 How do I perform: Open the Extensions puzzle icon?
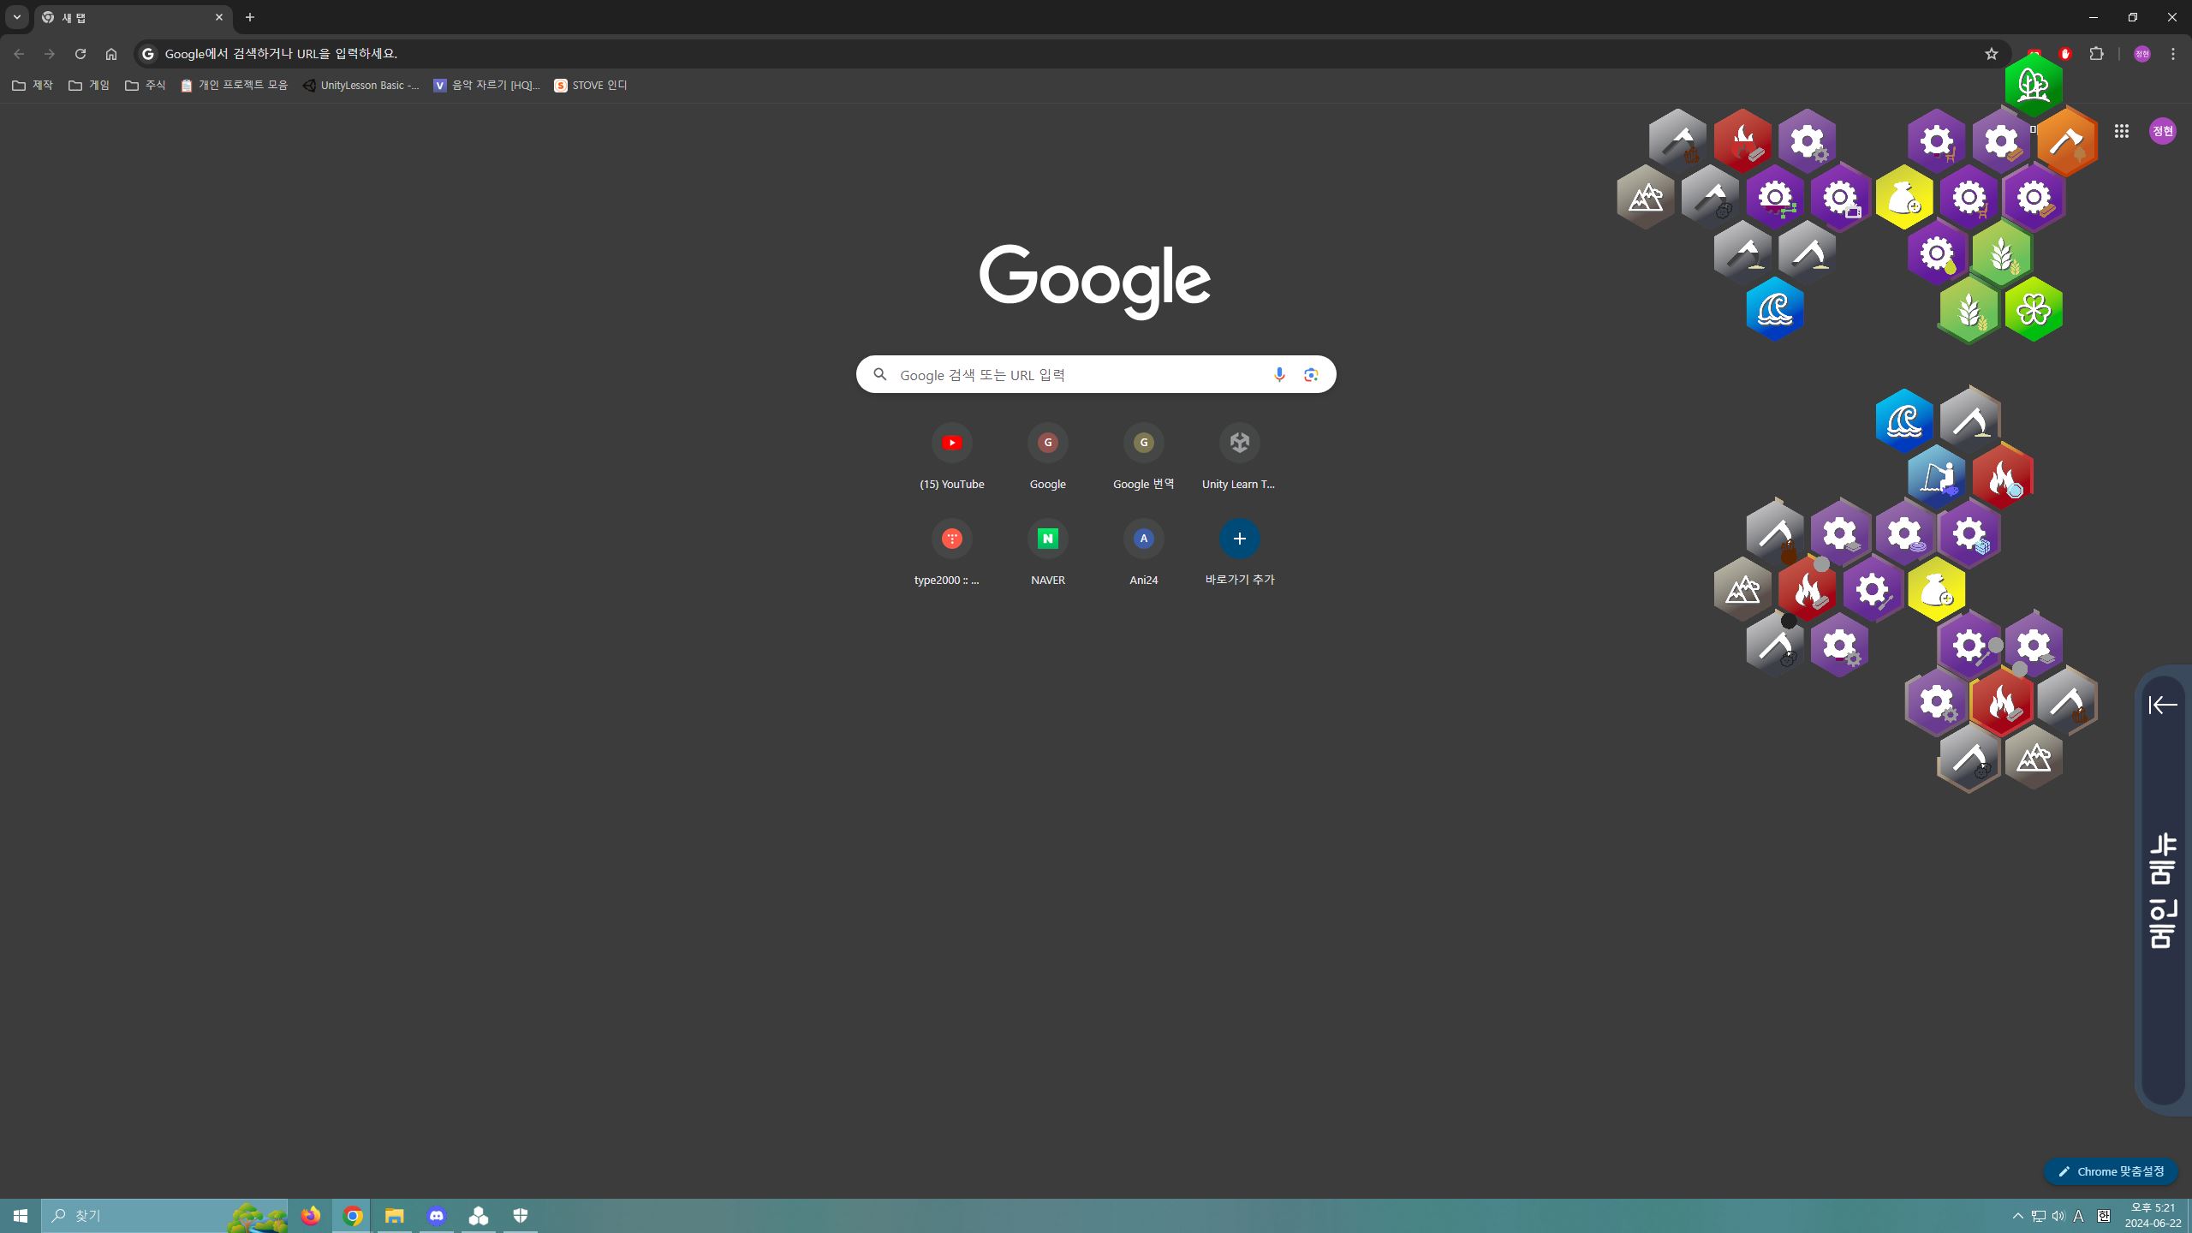coord(2096,54)
